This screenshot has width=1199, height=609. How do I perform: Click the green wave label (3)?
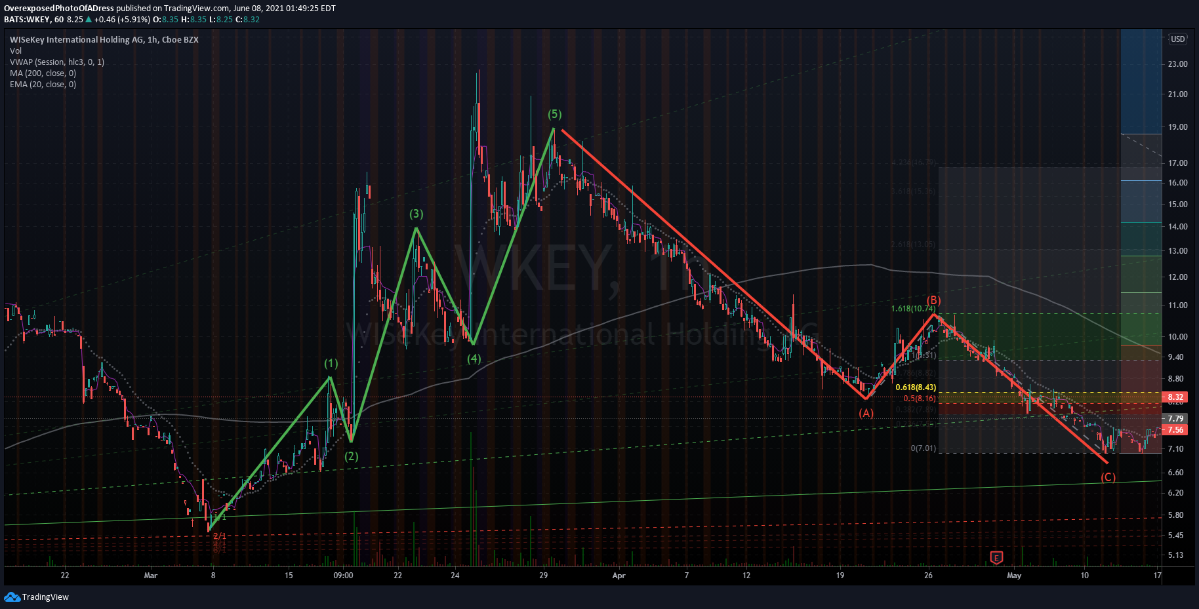point(417,214)
